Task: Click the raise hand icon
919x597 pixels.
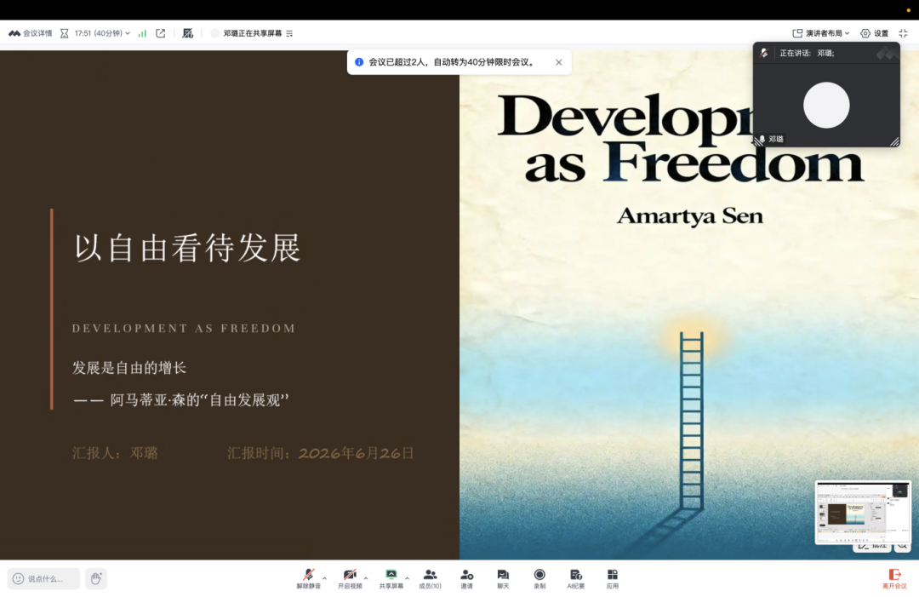Action: [96, 579]
